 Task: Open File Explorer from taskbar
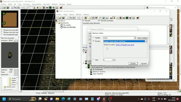57,99
